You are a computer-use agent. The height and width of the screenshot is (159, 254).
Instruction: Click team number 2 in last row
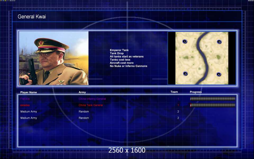click(x=178, y=118)
